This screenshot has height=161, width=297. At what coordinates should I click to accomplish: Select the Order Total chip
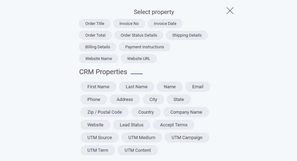95,35
